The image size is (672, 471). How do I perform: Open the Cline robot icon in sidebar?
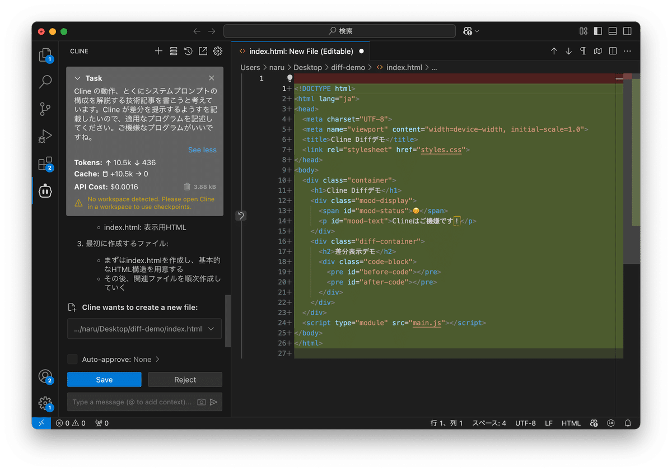pos(45,191)
